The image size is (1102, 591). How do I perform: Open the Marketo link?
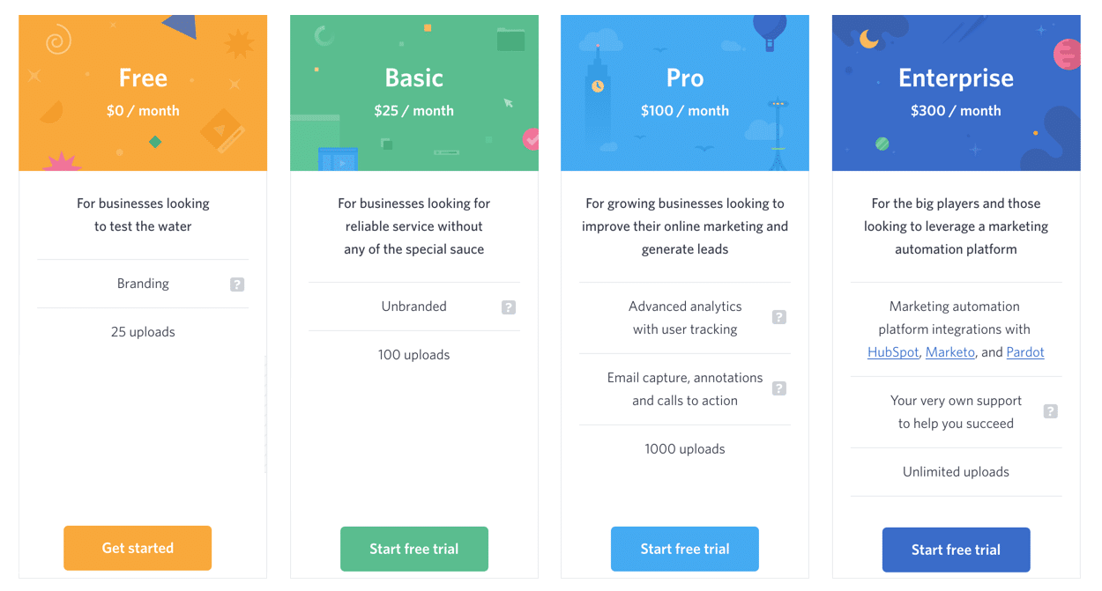click(x=949, y=351)
